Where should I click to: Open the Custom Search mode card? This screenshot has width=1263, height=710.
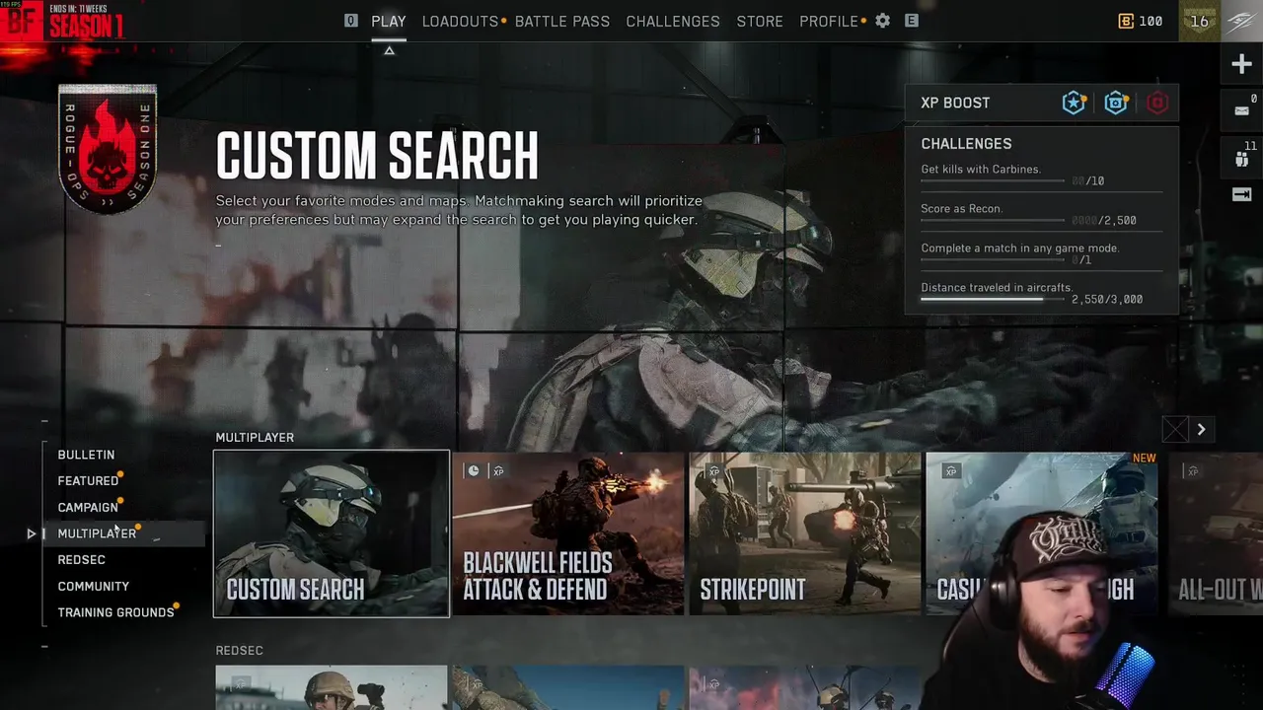click(x=332, y=533)
